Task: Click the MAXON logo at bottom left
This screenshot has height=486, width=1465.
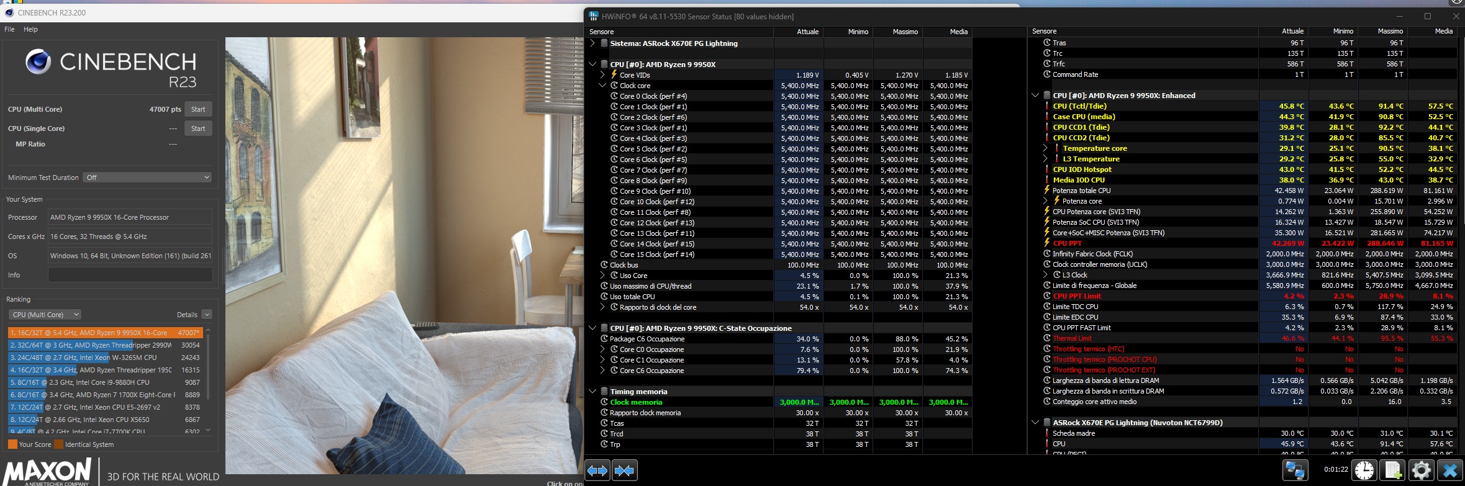Action: 48,472
